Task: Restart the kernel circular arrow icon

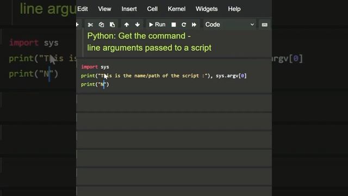Action: tap(184, 24)
